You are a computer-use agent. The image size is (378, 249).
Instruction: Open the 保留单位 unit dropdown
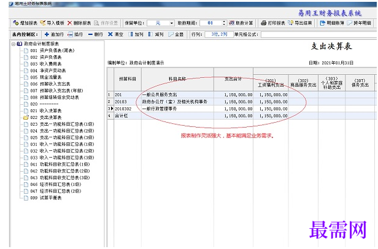[x=171, y=23]
